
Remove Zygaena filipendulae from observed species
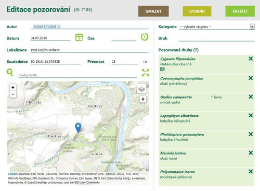click(x=251, y=59)
